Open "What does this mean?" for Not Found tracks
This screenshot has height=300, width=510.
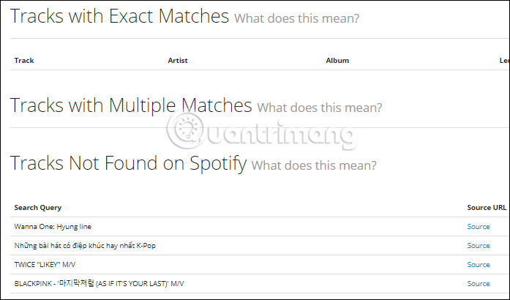[314, 165]
